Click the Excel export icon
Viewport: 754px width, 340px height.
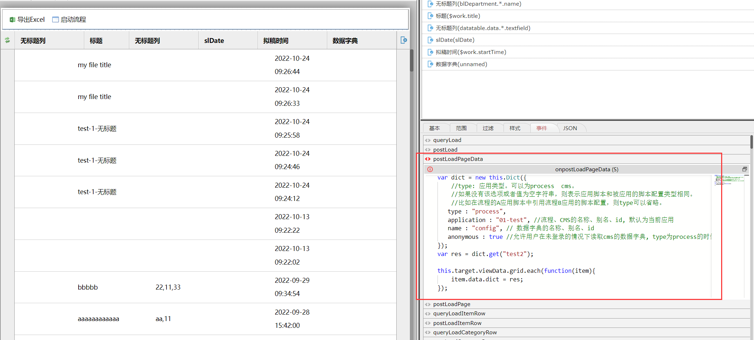pos(13,20)
